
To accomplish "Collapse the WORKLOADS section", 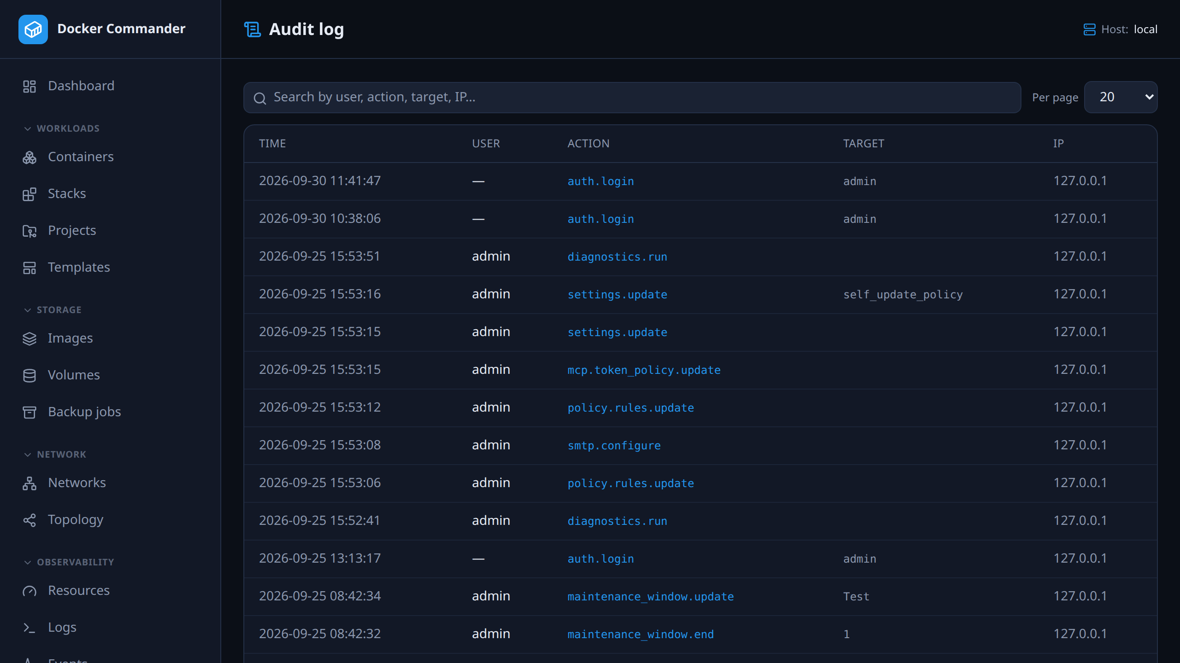I will [62, 128].
